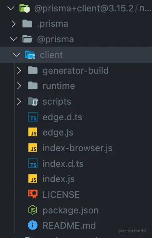The width and height of the screenshot is (152, 238).
Task: Click the green package folder icon at top
Action: (x=24, y=8)
